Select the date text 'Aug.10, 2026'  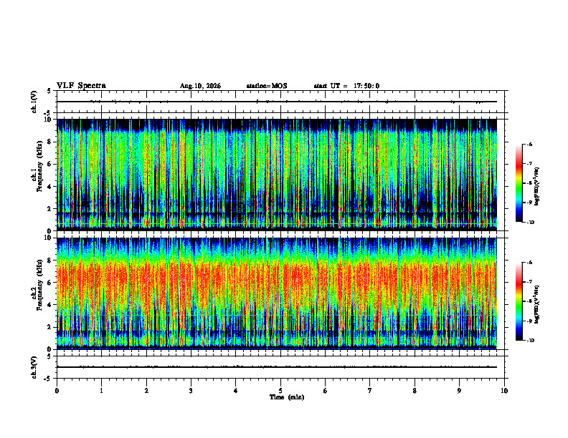(200, 86)
